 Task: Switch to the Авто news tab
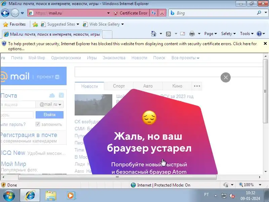tap(148, 86)
